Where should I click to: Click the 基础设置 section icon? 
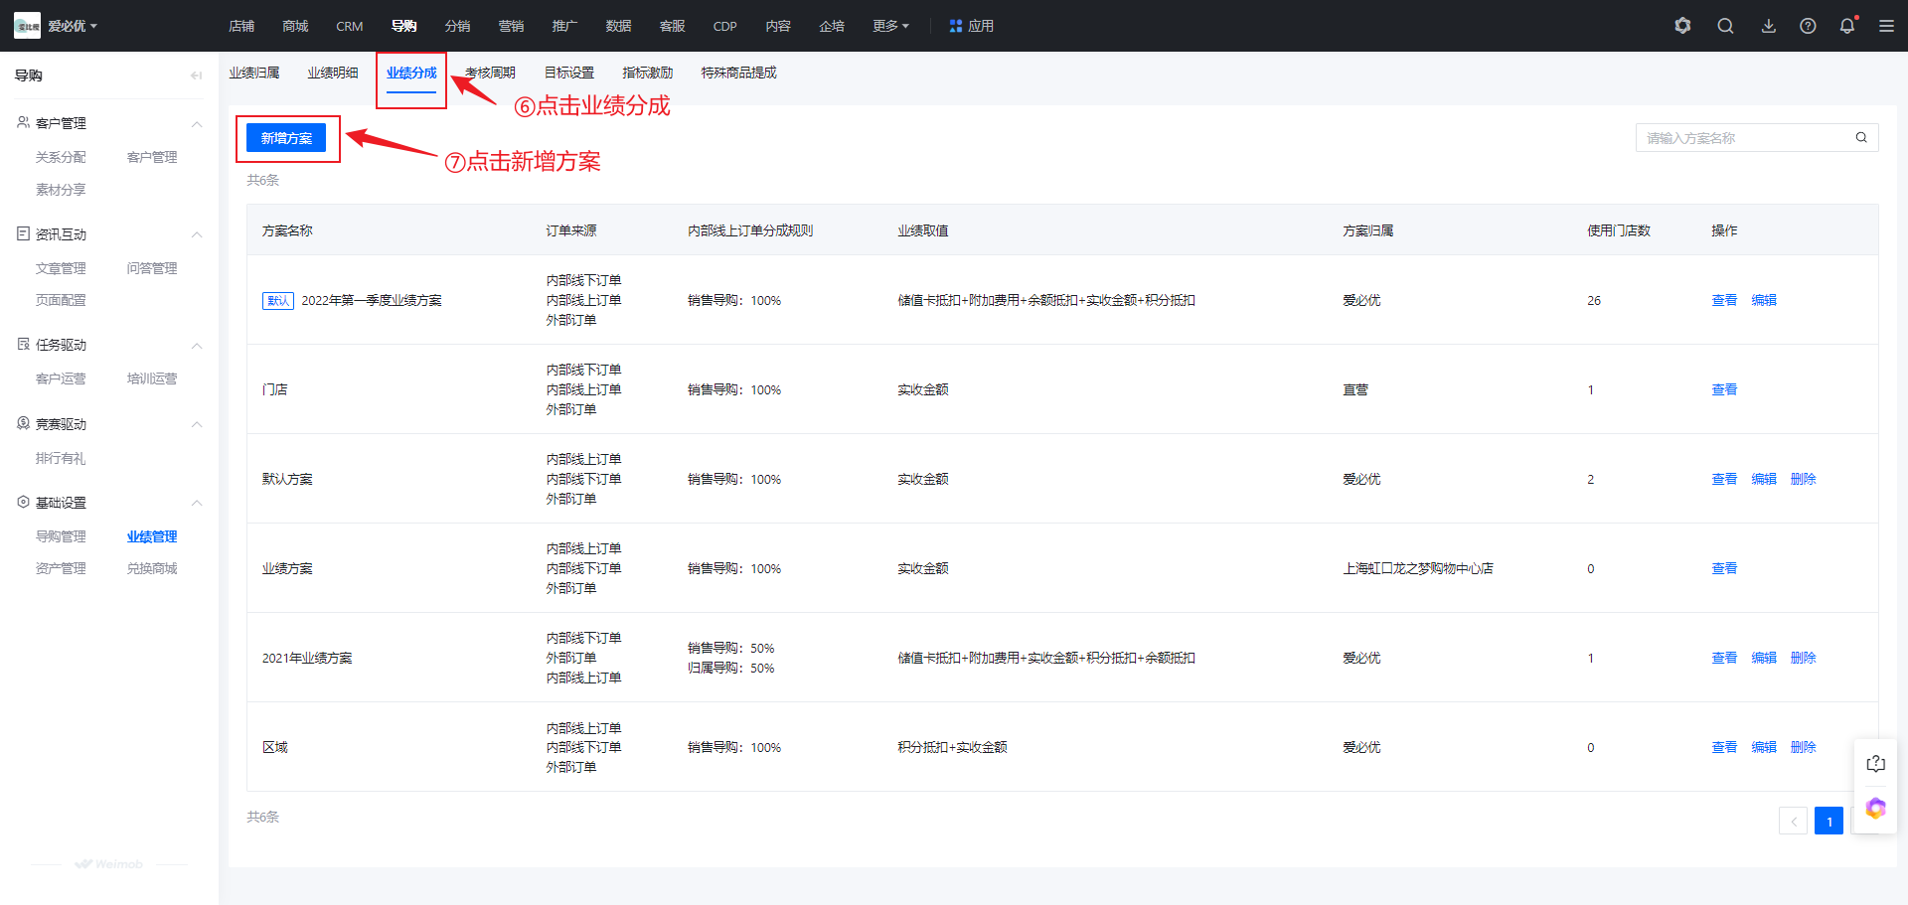tap(23, 502)
